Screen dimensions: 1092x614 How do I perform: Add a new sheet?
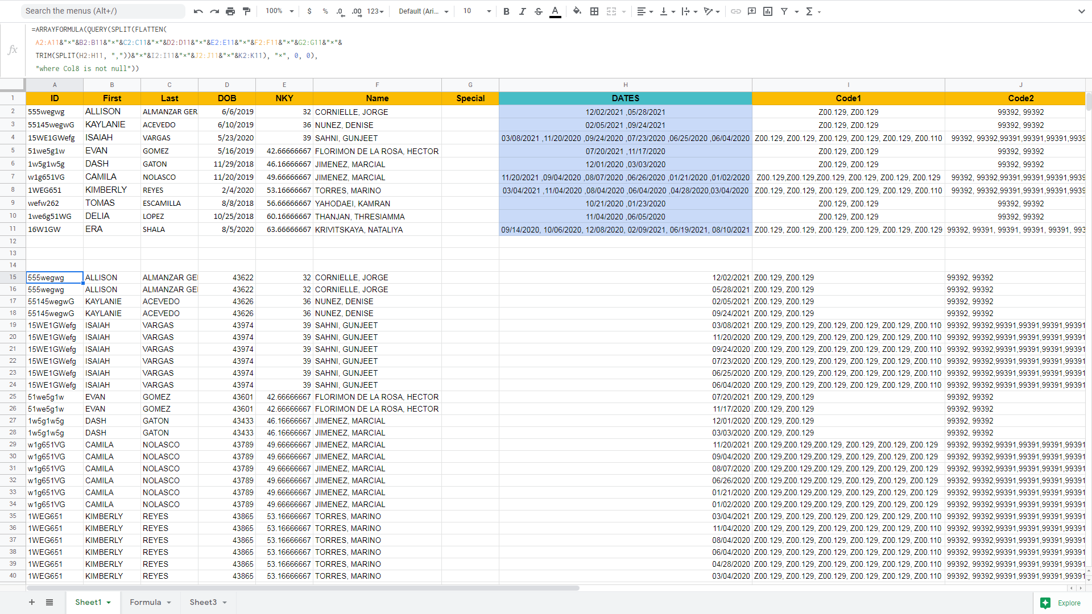tap(32, 603)
